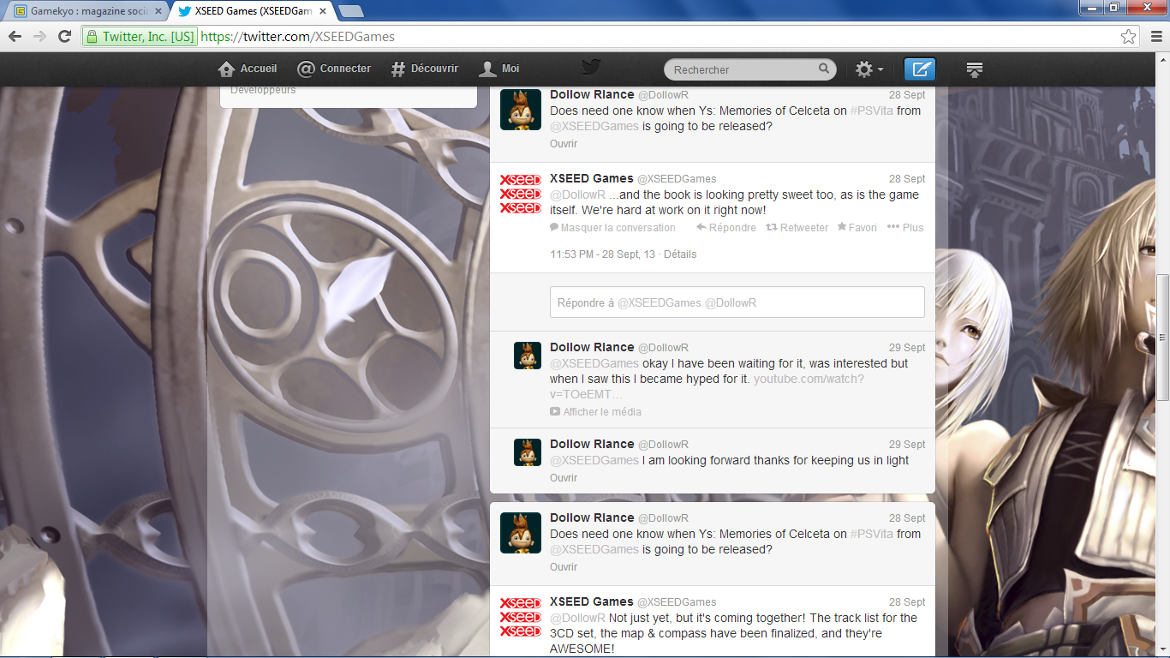Click @XSEEDGames mention in 'looking forward' tweet
Image resolution: width=1170 pixels, height=658 pixels.
[594, 460]
